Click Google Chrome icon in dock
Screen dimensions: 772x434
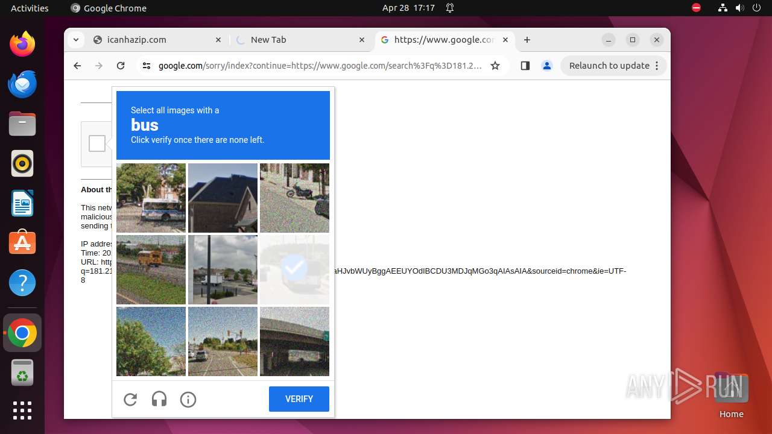(x=22, y=333)
